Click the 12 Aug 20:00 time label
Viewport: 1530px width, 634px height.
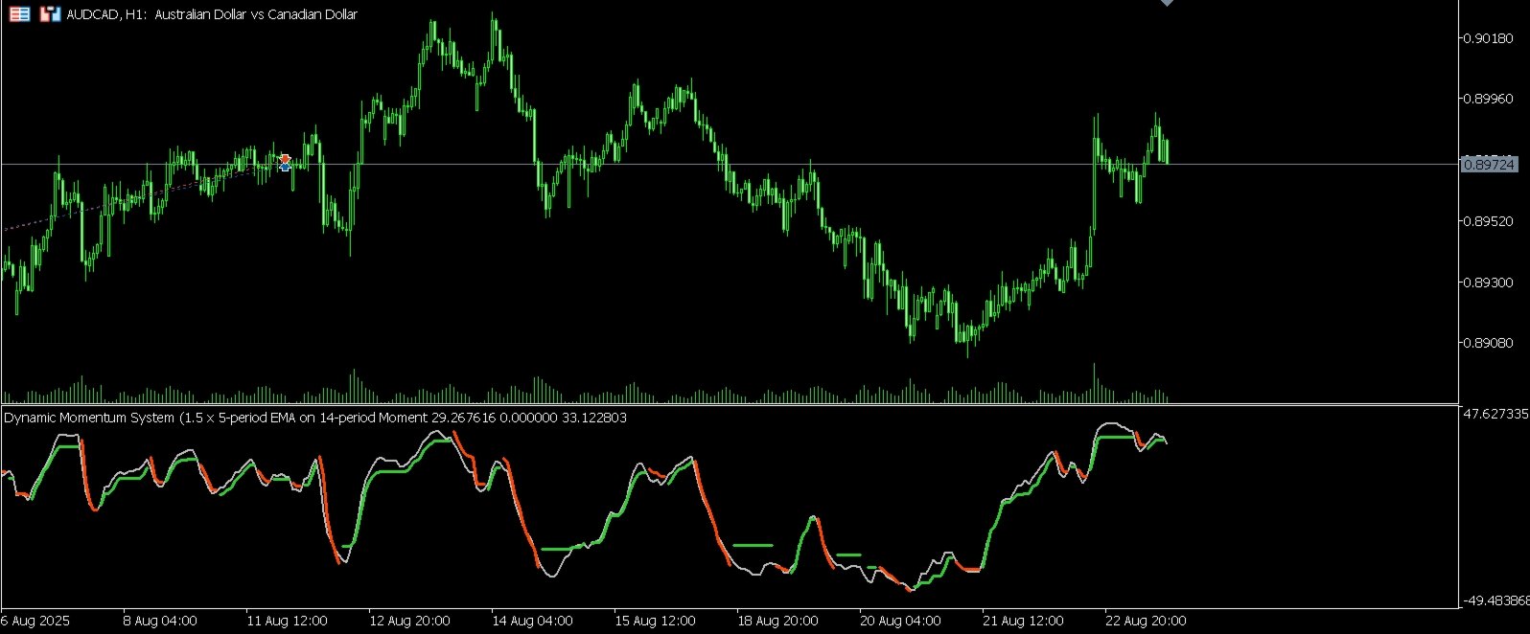tap(409, 621)
